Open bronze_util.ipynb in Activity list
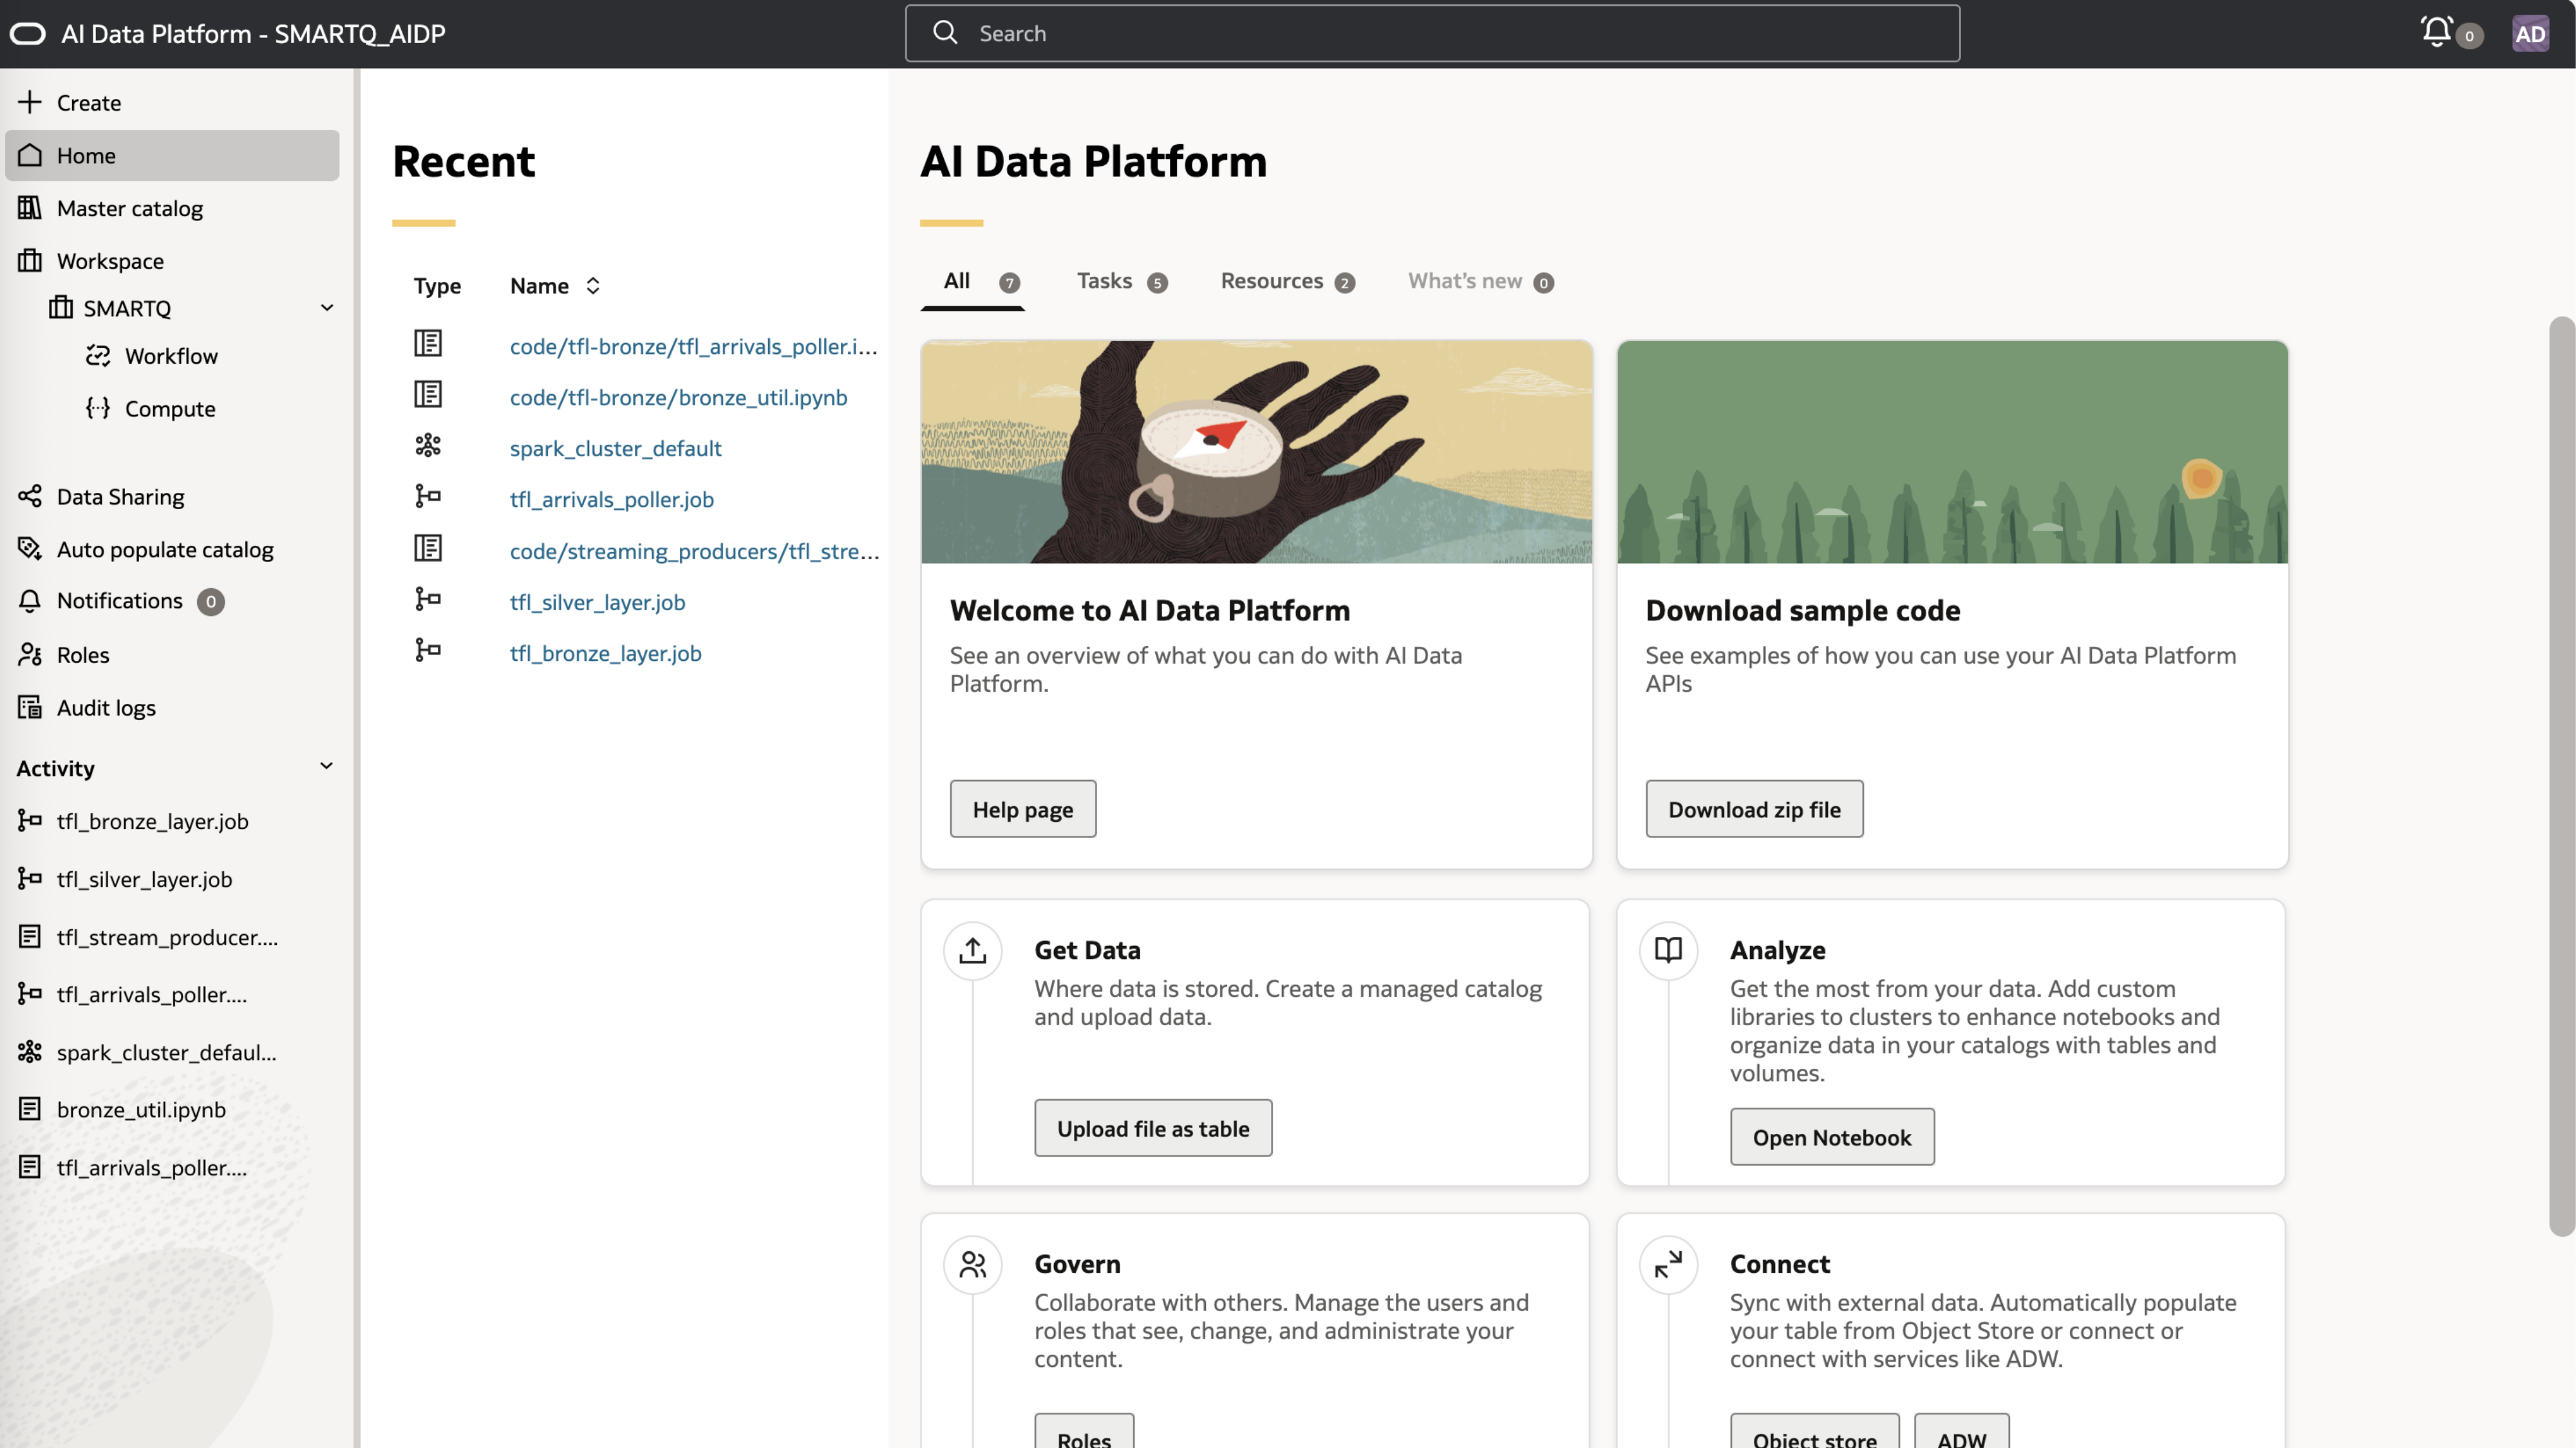 (141, 1109)
